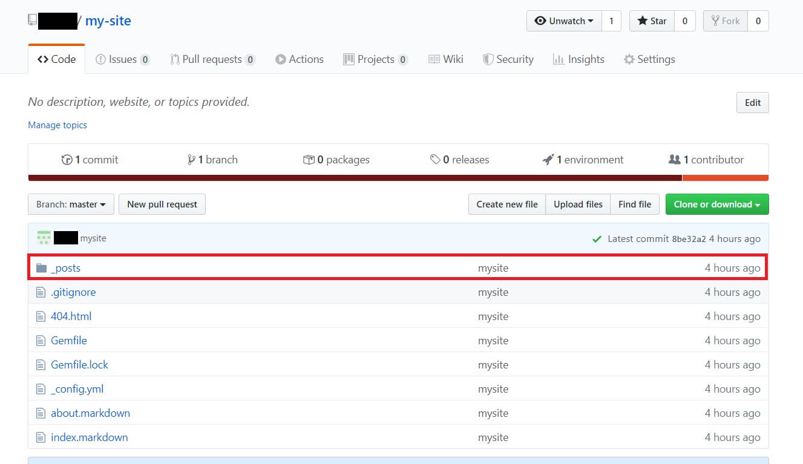Image resolution: width=803 pixels, height=464 pixels.
Task: Click the file icon next to 404.html
Action: [x=41, y=316]
